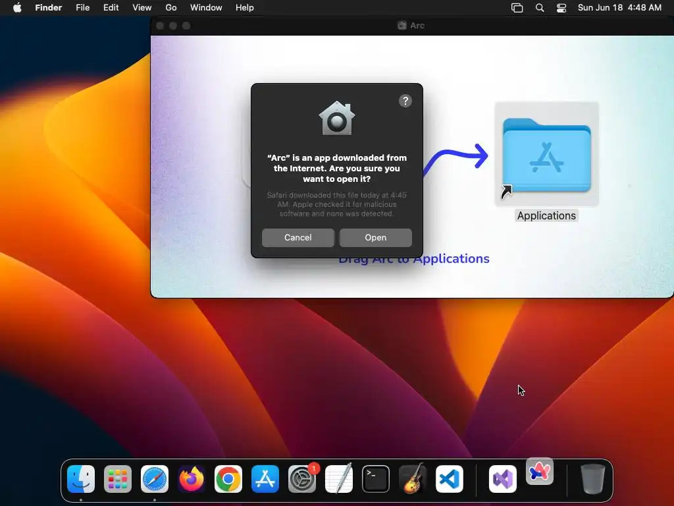Open Visual Studio from the Dock
The width and height of the screenshot is (674, 506).
(x=502, y=479)
